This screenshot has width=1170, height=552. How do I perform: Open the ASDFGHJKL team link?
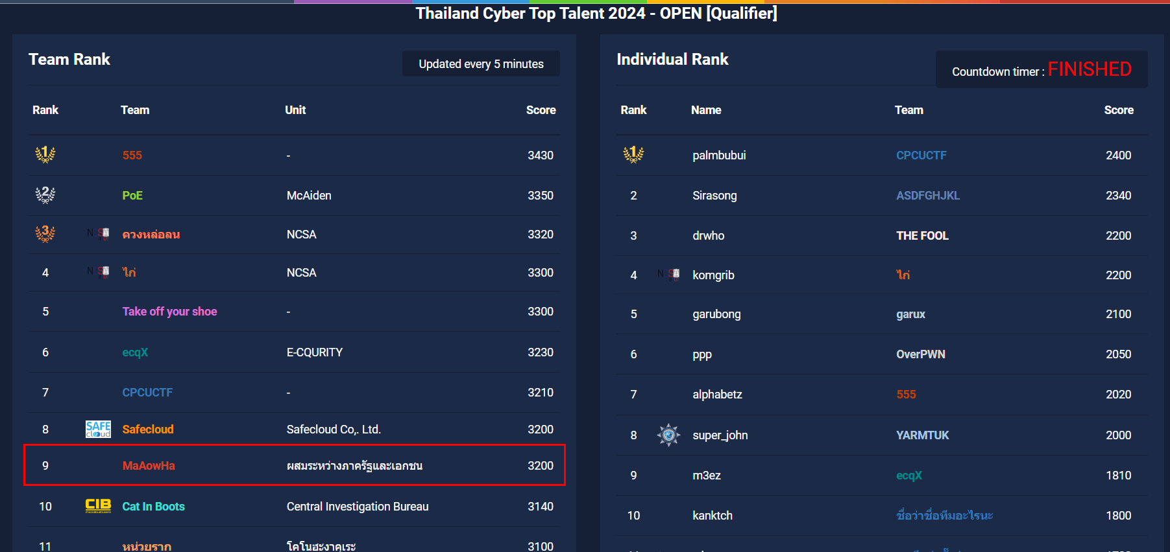pos(928,196)
